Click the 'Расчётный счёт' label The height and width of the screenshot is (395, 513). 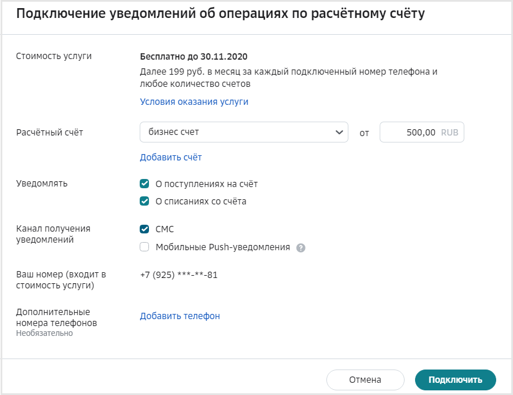49,133
